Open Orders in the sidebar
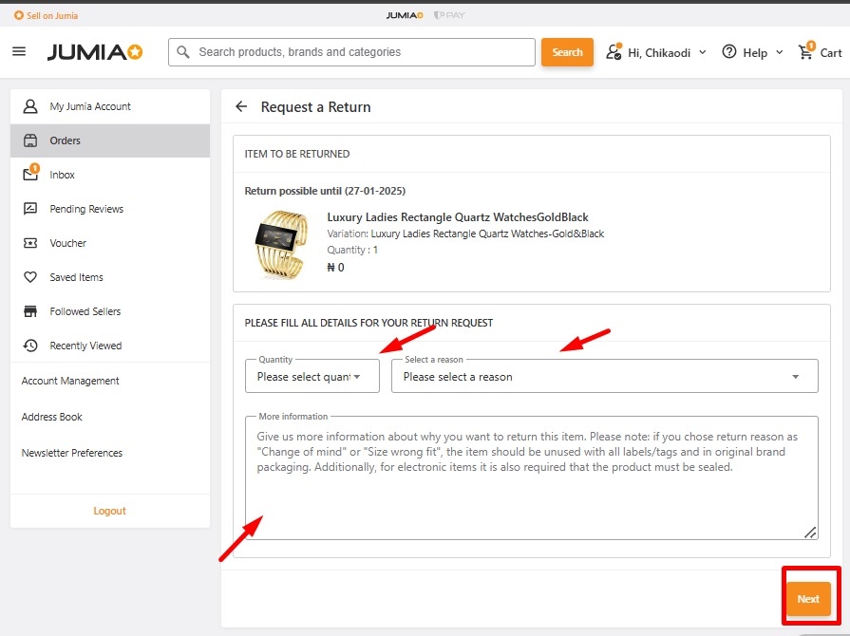The width and height of the screenshot is (850, 636). tap(66, 140)
